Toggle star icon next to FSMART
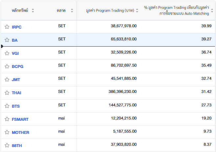216x152 pixels. pyautogui.click(x=7, y=119)
